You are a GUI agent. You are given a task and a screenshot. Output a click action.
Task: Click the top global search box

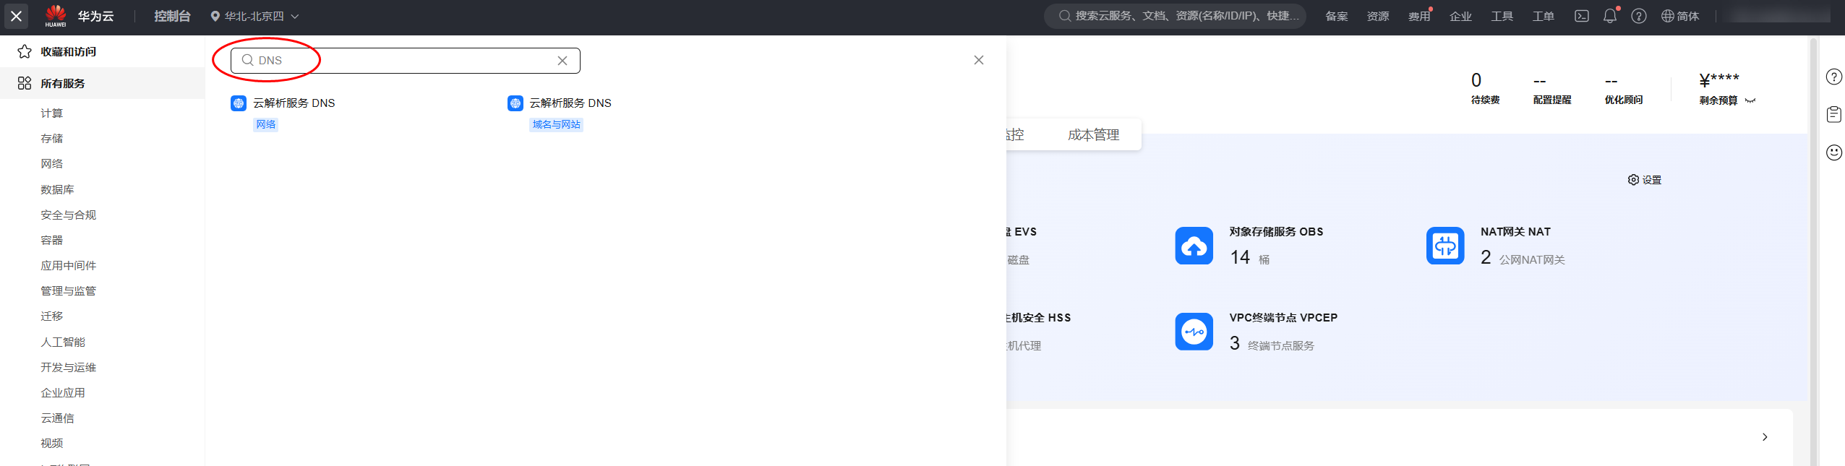click(1175, 16)
